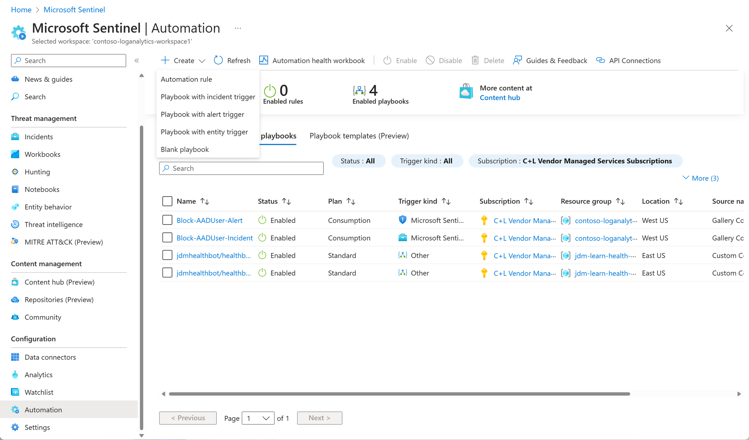Sort by Location column
The height and width of the screenshot is (440, 749).
(x=678, y=201)
